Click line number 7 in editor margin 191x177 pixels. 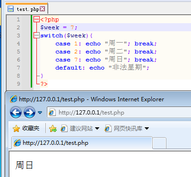18,68
